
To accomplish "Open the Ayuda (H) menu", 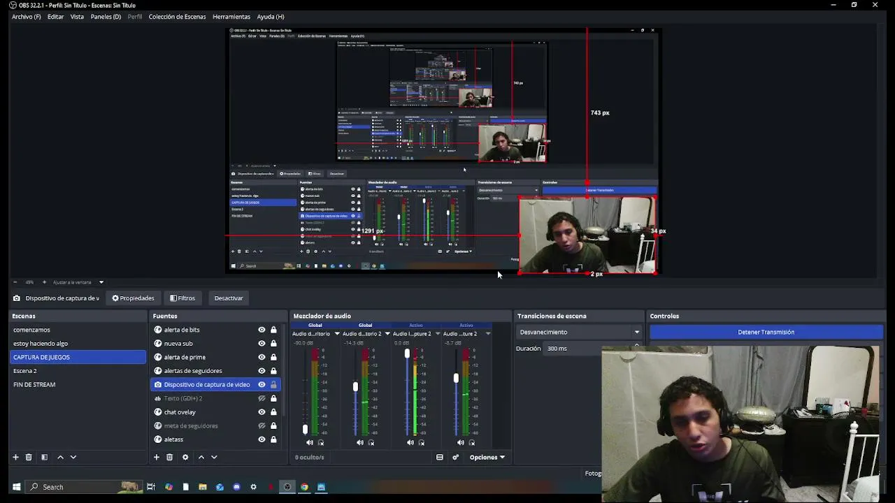I will (271, 17).
